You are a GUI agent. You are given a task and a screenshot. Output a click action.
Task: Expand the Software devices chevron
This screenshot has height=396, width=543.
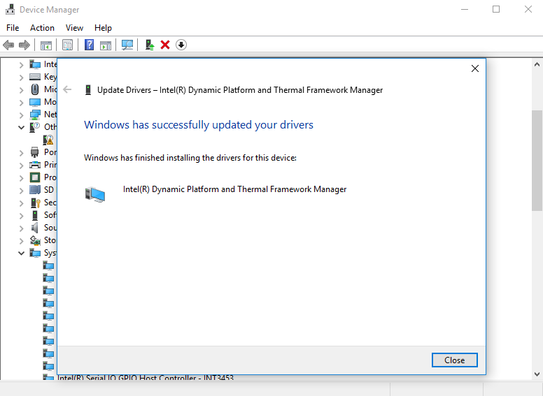click(x=22, y=216)
